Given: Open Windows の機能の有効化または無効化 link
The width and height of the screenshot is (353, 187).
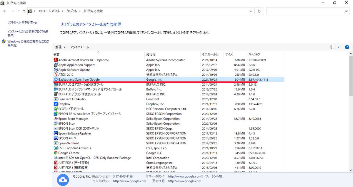Looking at the screenshot, I should 28,43.
